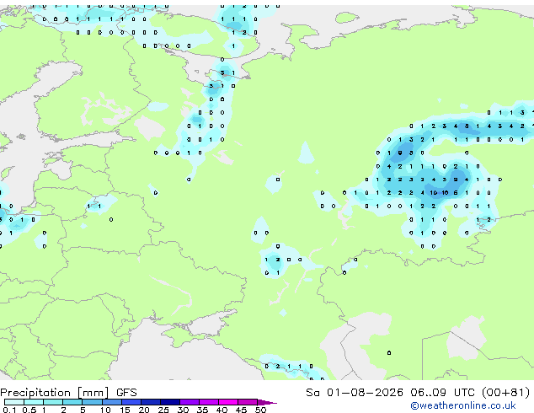Click the '50' legend scale label
Screen dimensions: 534x413
(261, 410)
